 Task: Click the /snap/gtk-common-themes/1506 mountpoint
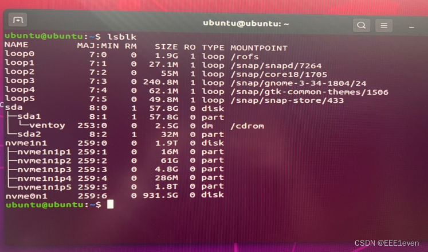309,92
